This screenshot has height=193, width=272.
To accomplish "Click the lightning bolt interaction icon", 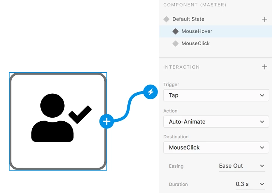I will (150, 92).
